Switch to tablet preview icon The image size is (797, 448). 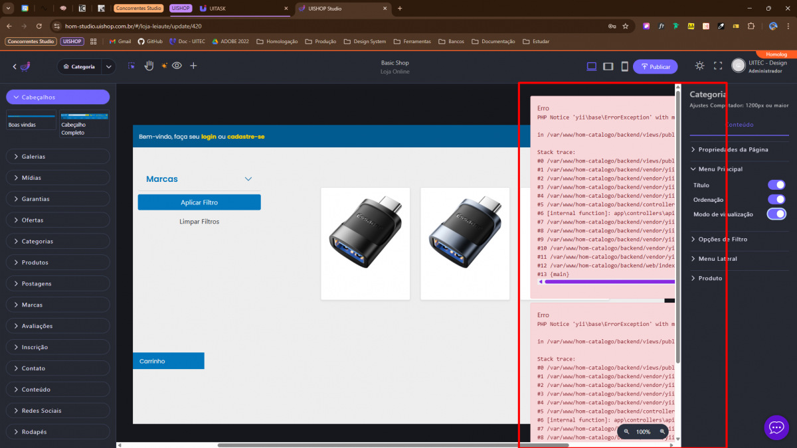[x=608, y=66]
